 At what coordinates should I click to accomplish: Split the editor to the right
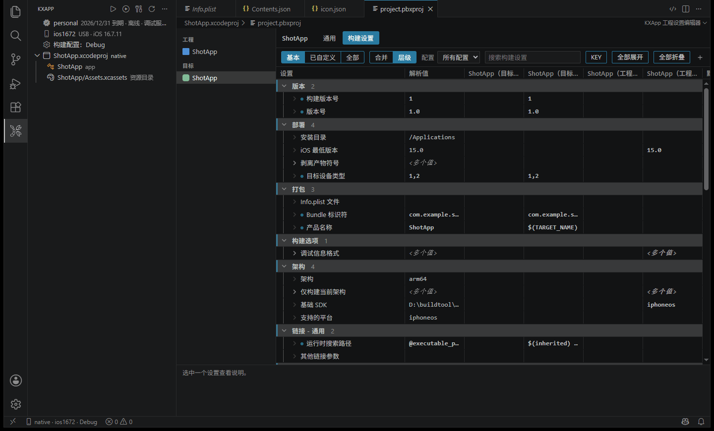[x=686, y=9]
